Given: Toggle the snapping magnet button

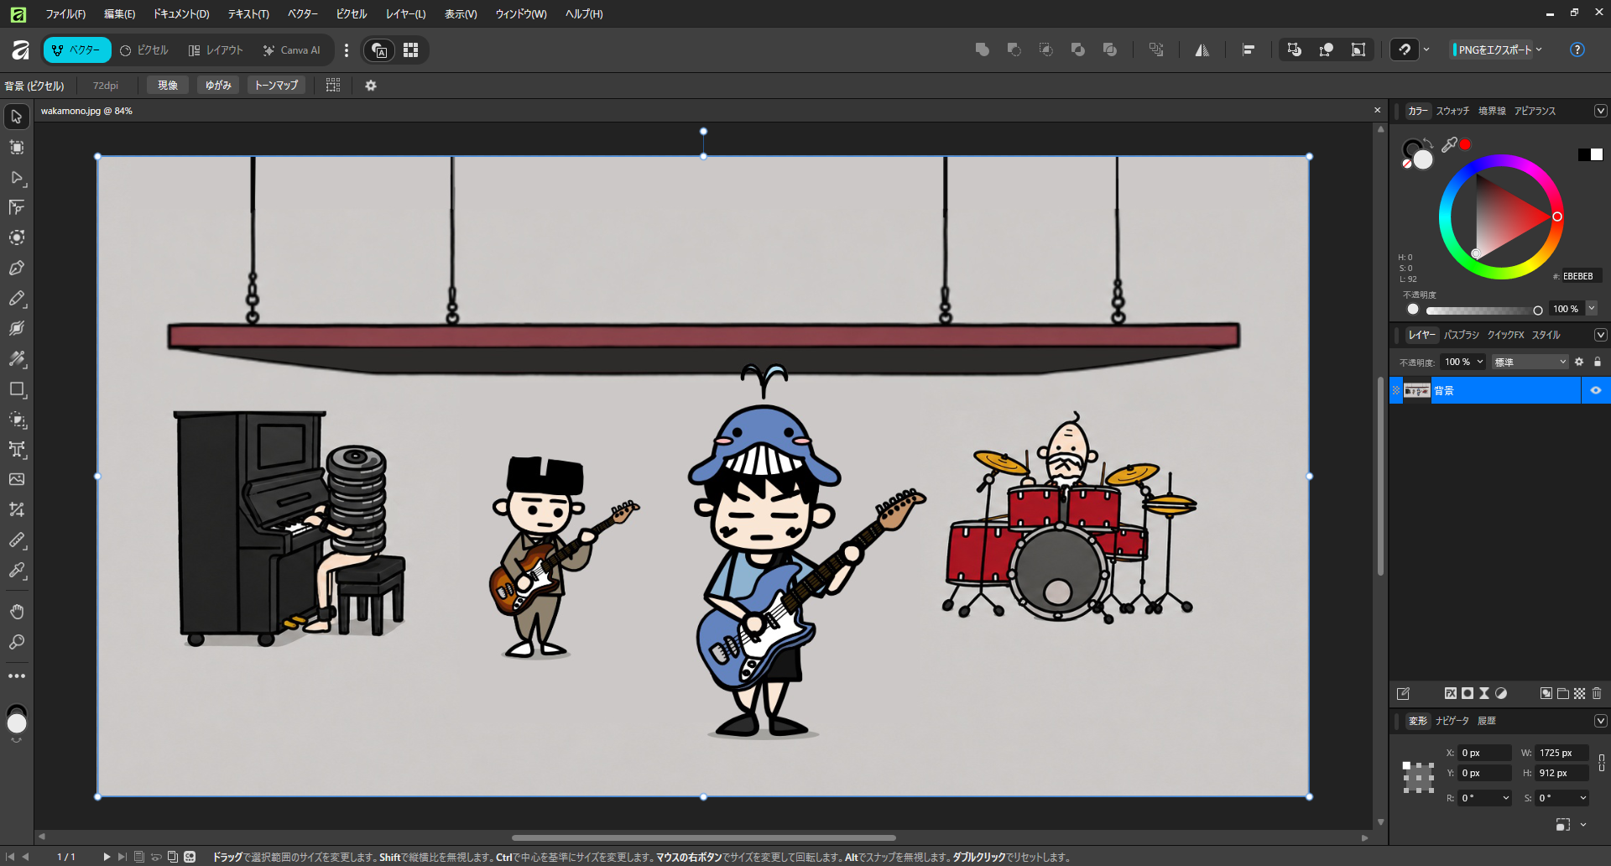Looking at the screenshot, I should tap(1405, 50).
